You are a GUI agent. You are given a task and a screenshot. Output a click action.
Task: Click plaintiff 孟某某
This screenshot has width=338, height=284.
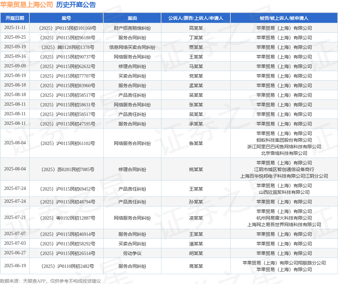196,86
